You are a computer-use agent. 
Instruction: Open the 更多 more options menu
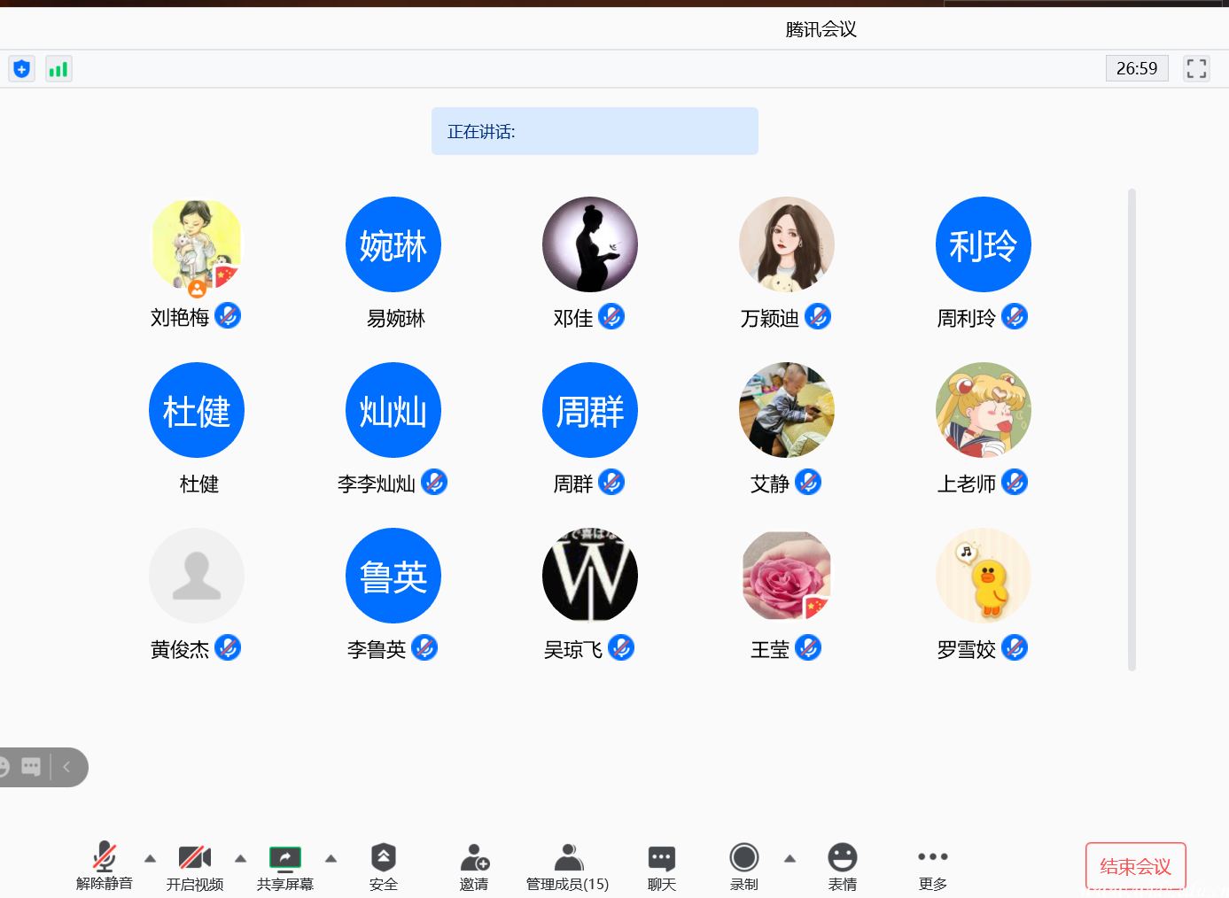(x=932, y=858)
